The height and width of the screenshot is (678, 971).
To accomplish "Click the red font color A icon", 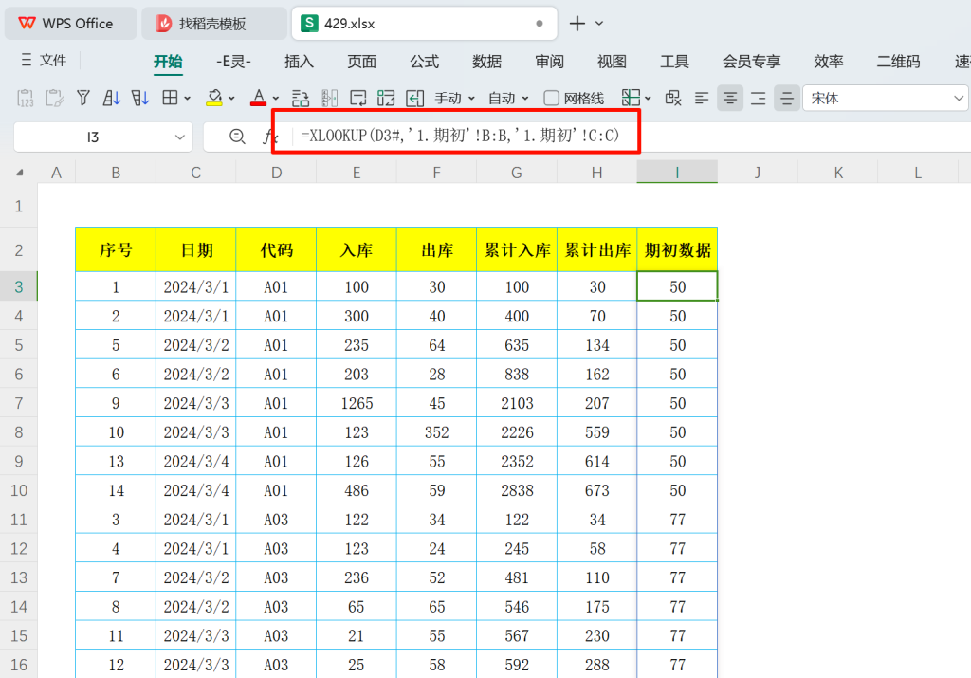I will pyautogui.click(x=258, y=98).
